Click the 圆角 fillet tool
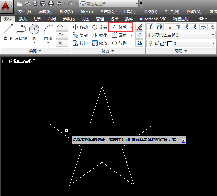 [119, 35]
